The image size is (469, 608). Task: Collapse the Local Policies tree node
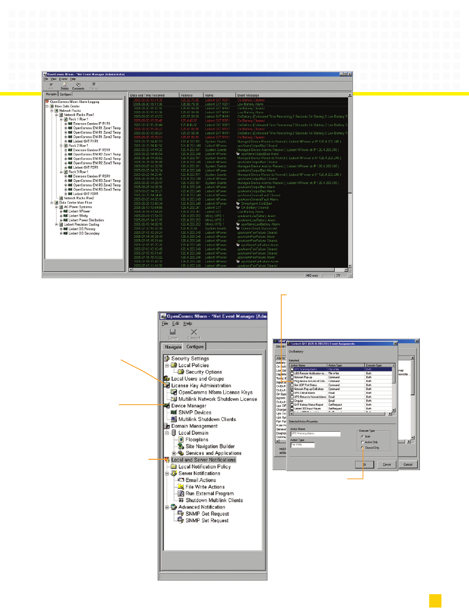point(167,365)
